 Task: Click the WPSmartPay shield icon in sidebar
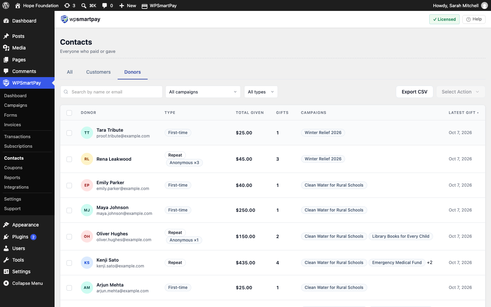coord(6,83)
